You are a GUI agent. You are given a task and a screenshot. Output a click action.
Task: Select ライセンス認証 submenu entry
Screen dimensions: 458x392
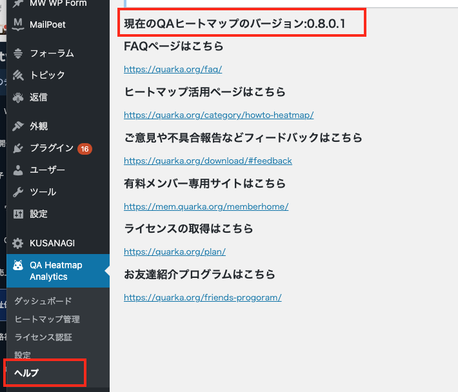point(43,337)
